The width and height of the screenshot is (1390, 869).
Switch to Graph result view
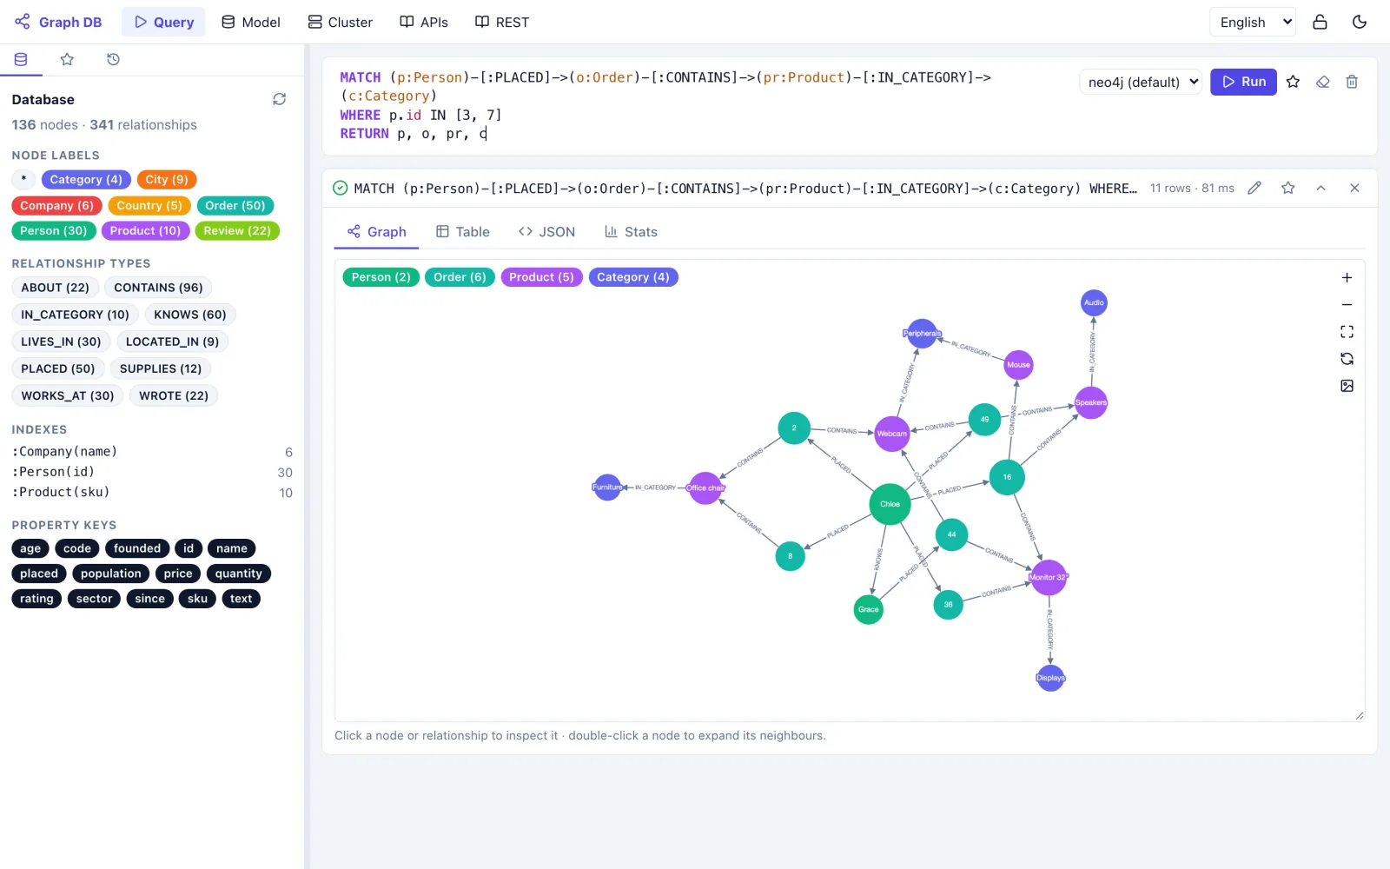coord(377,232)
